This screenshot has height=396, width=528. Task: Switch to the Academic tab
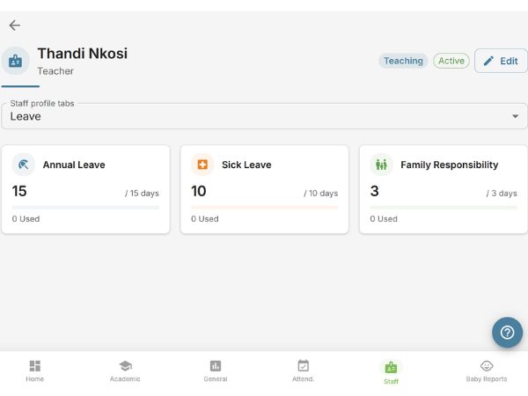(x=125, y=371)
